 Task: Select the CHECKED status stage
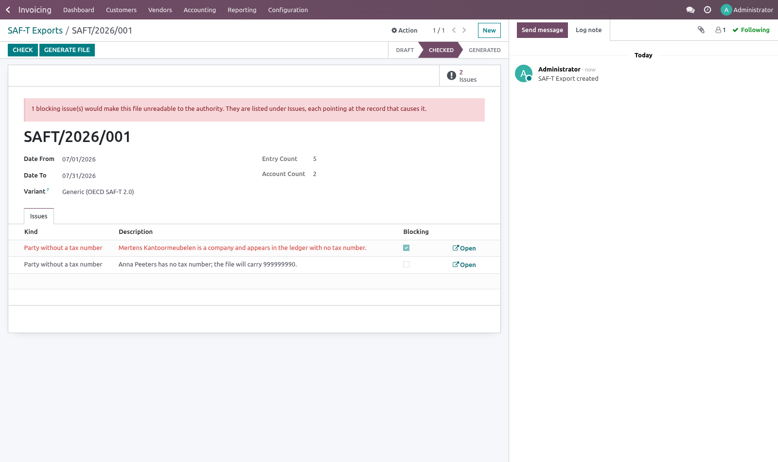(x=441, y=50)
